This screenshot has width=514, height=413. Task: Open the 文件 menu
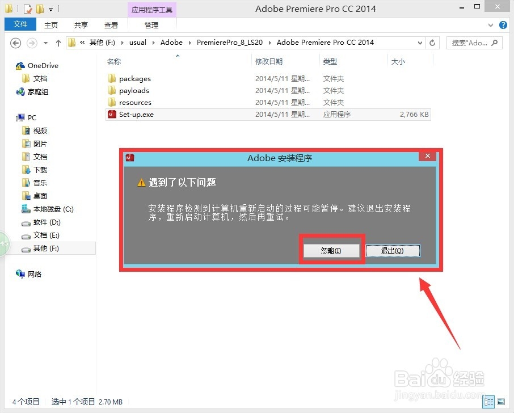pos(20,24)
